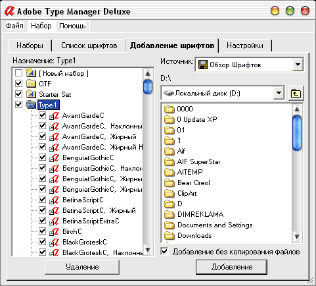316x286 pixels.
Task: Switch to the Наборы tab
Action: tap(30, 45)
